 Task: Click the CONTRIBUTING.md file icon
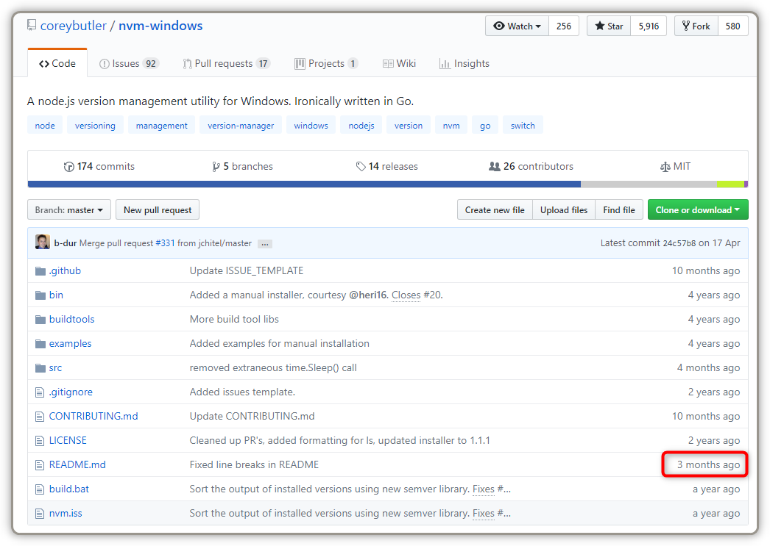[40, 417]
